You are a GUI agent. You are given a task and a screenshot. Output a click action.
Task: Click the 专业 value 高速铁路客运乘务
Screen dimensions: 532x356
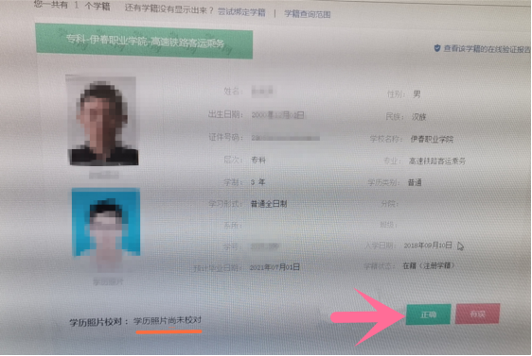tap(437, 161)
